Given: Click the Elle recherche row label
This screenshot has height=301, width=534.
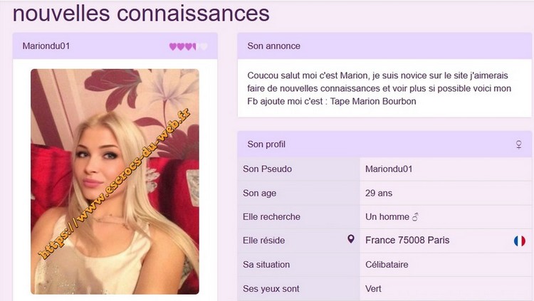Looking at the screenshot, I should (x=271, y=217).
